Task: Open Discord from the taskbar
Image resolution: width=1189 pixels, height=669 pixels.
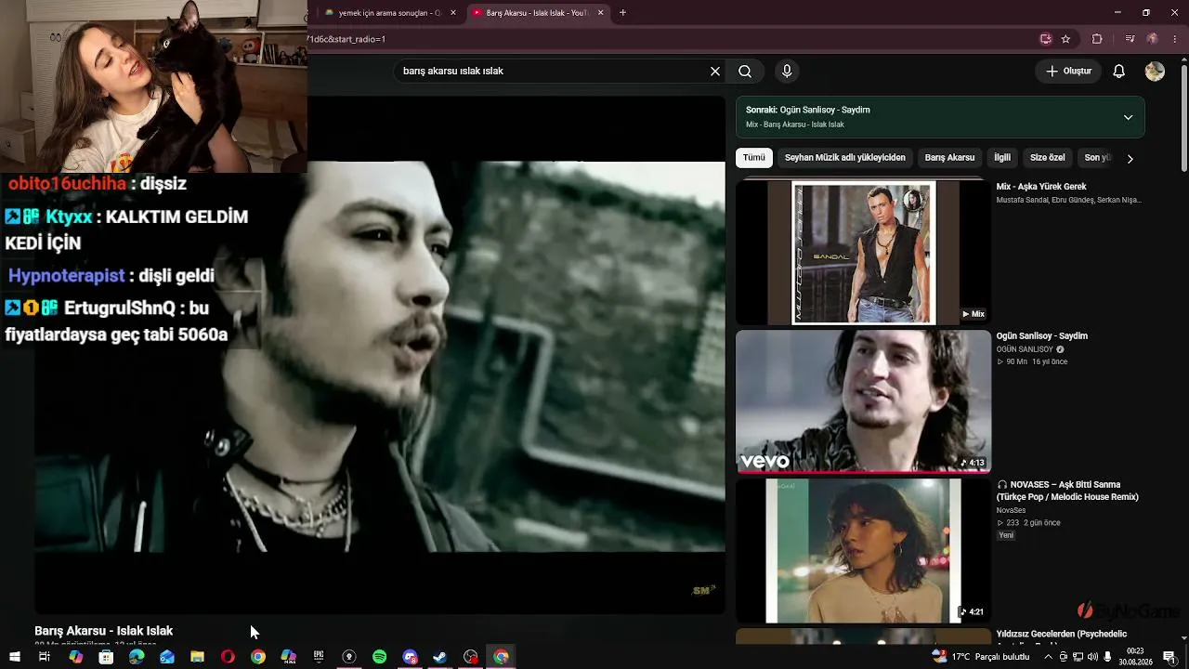Action: click(x=410, y=657)
